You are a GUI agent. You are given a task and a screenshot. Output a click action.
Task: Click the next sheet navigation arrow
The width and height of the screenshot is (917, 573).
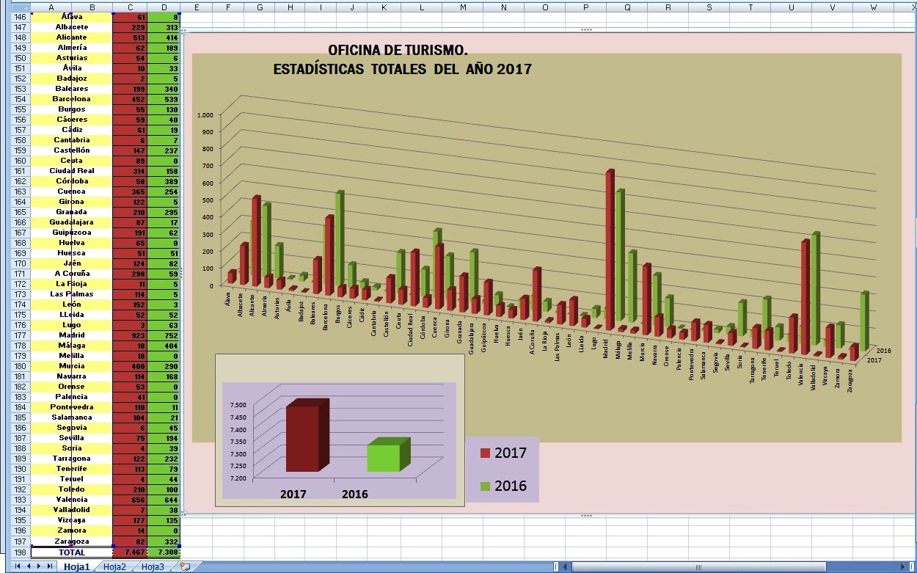pos(39,566)
